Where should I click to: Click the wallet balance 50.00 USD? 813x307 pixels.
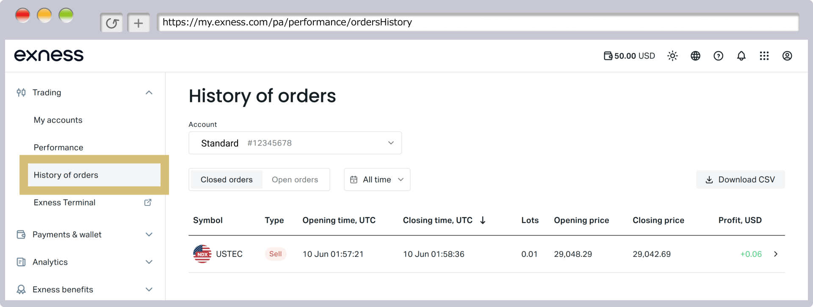tap(629, 56)
